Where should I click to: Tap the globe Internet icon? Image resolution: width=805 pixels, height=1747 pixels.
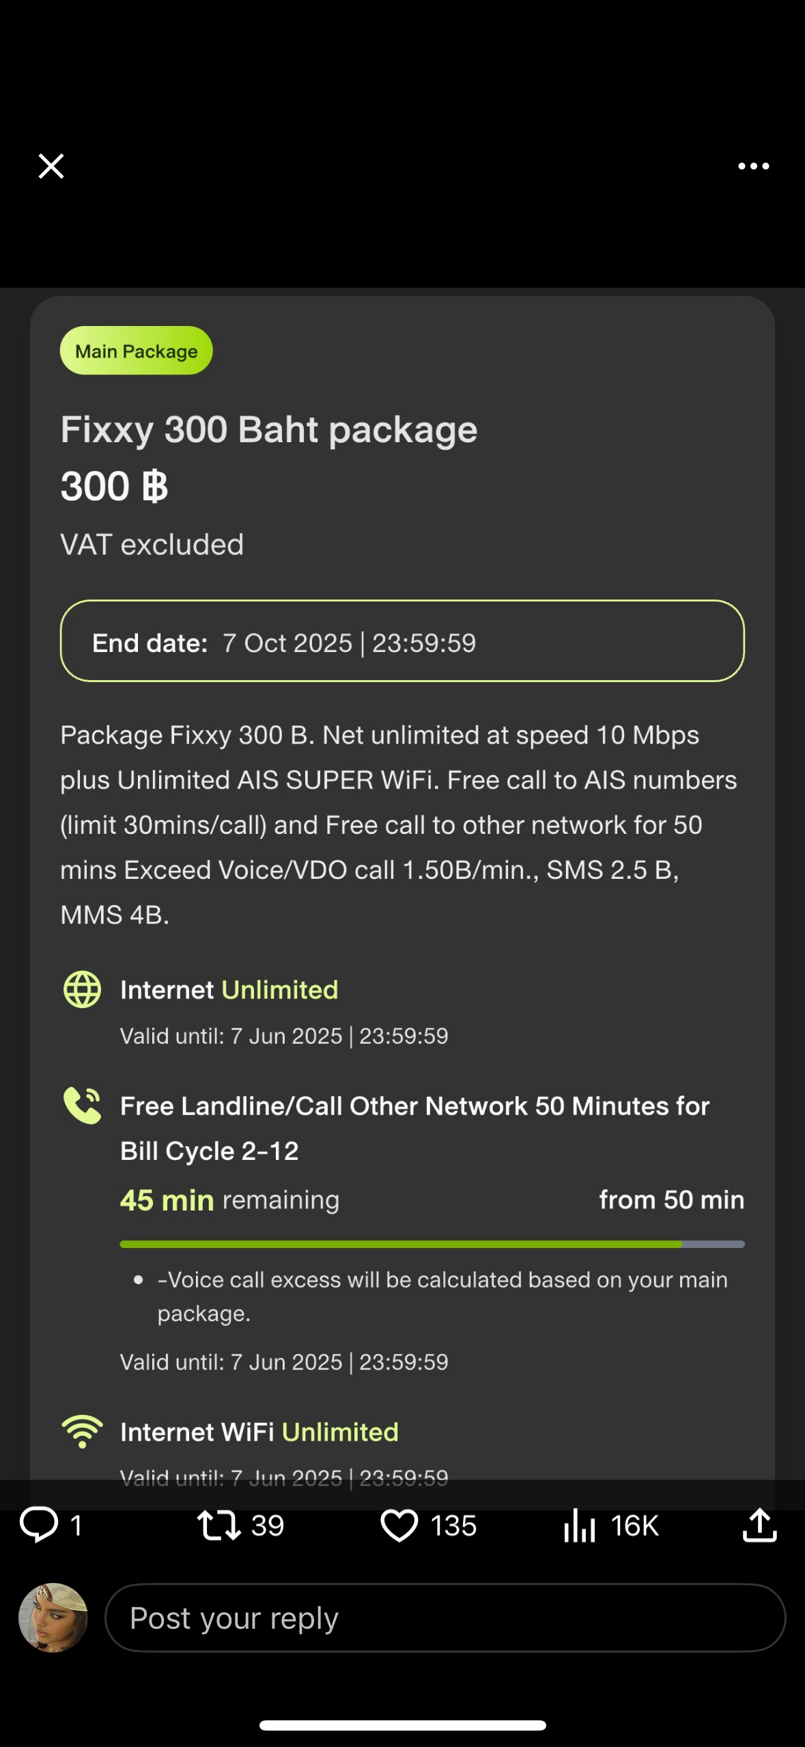(83, 989)
